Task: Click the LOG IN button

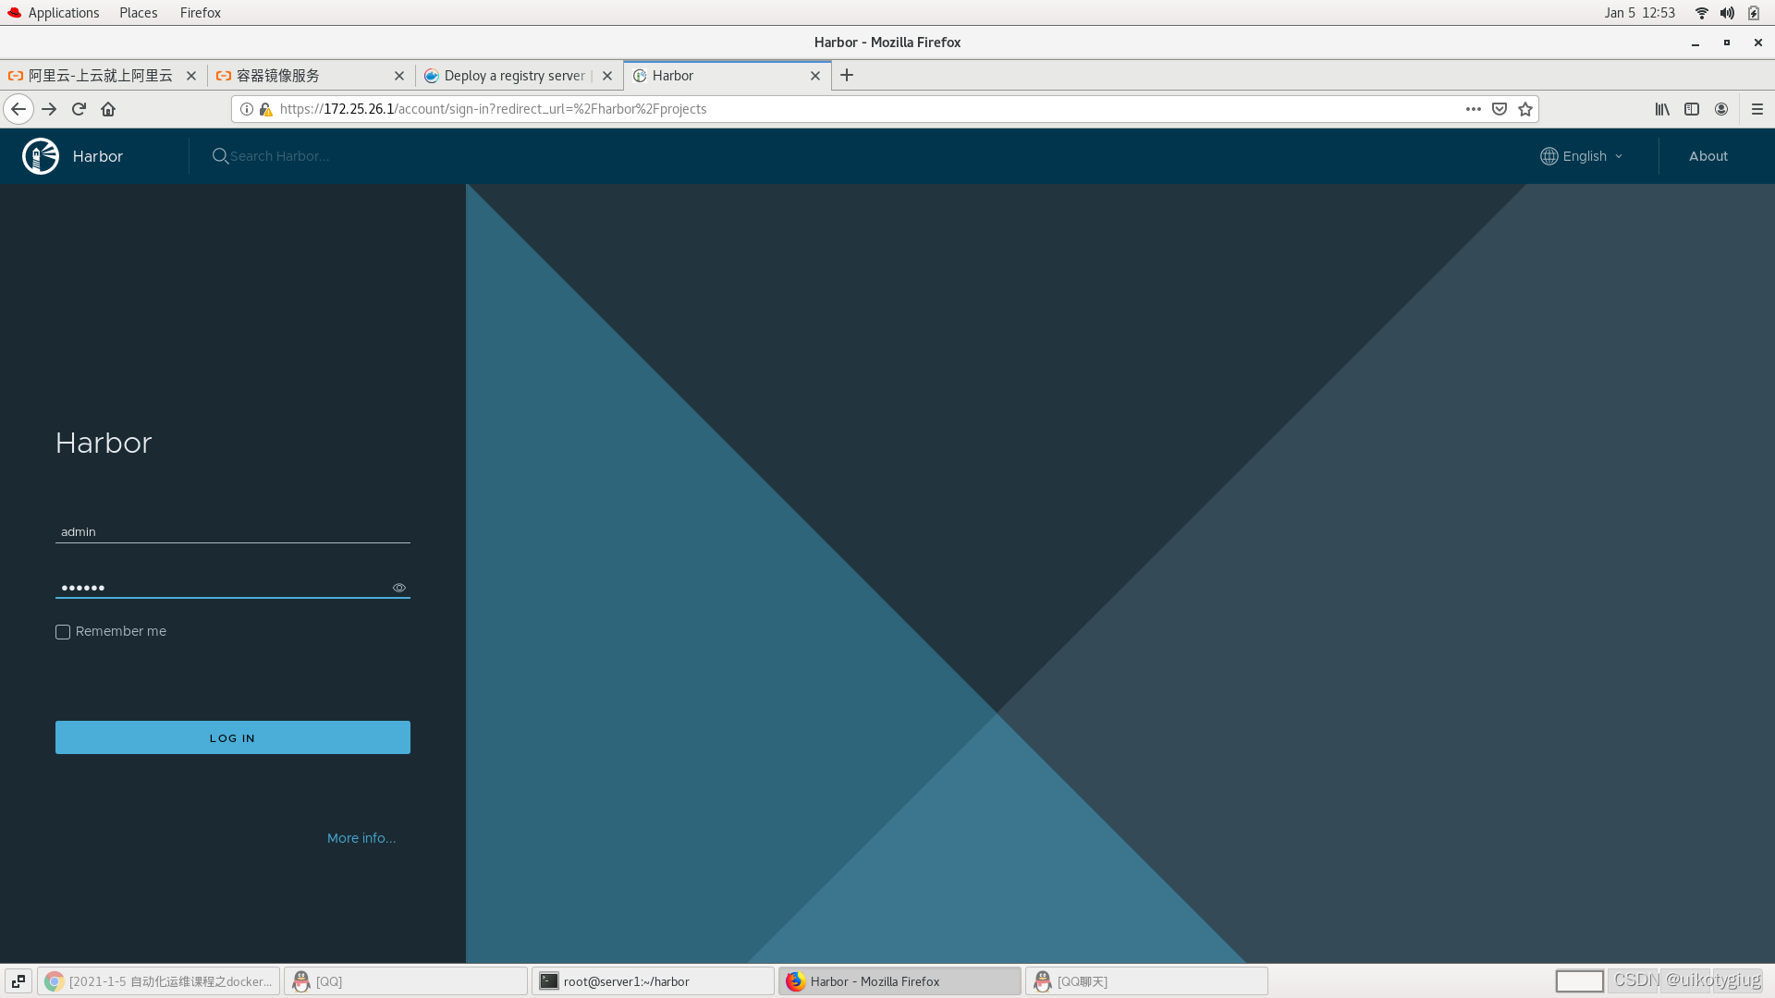Action: click(x=233, y=737)
